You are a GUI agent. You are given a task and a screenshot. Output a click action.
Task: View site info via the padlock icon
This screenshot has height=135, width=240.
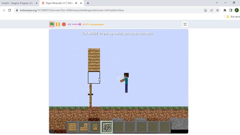[x=17, y=10]
